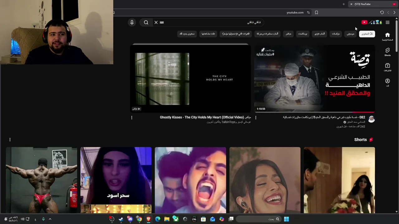The height and width of the screenshot is (224, 399).
Task: Open Steam from the taskbar
Action: (x=121, y=219)
